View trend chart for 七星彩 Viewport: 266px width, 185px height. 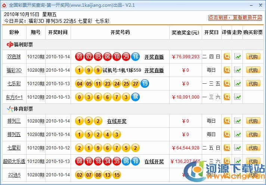click(x=238, y=148)
